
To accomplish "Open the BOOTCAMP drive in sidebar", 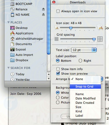I will 21,4.
